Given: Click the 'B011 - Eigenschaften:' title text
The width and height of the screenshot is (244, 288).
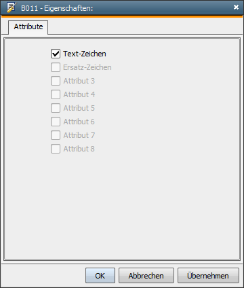Looking at the screenshot, I should (57, 8).
